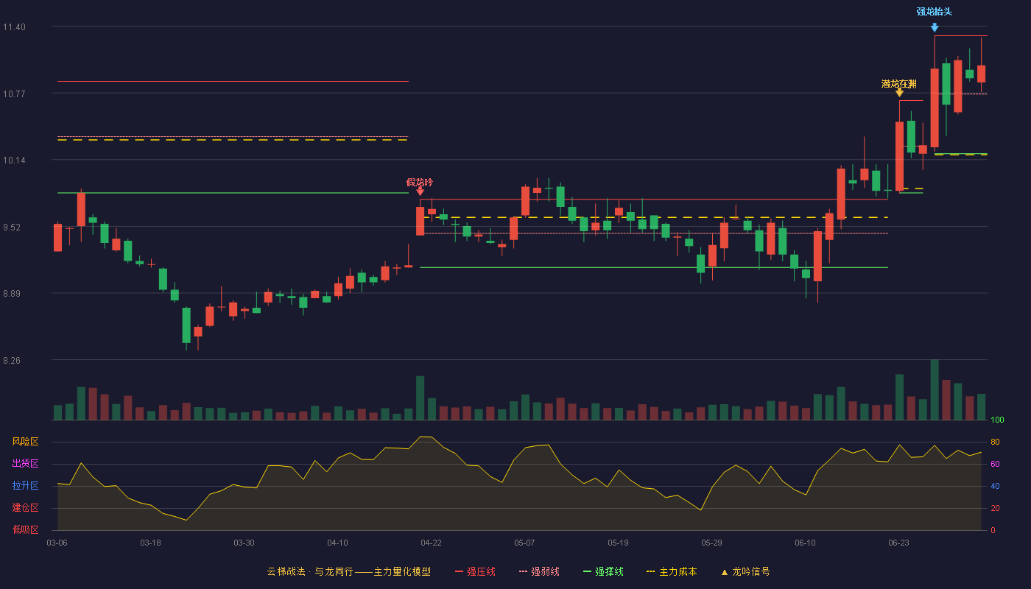Select the 潜龙在渊 signal label text
Image resolution: width=1031 pixels, height=589 pixels.
899,84
